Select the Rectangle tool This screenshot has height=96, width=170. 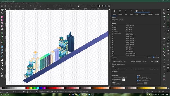pos(2,17)
